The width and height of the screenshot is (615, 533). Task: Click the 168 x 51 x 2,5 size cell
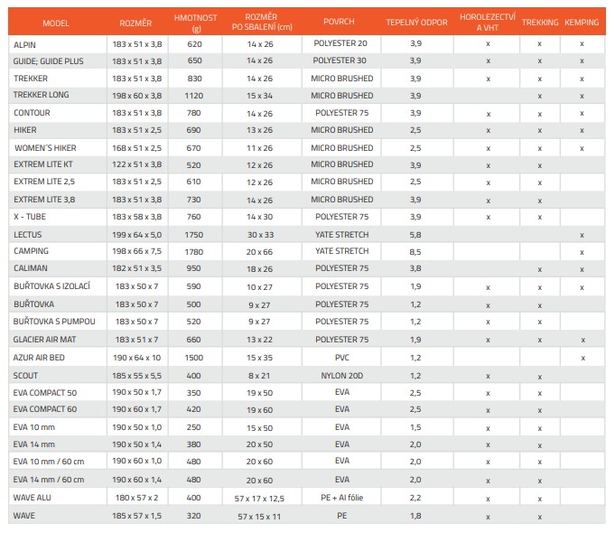pos(137,148)
